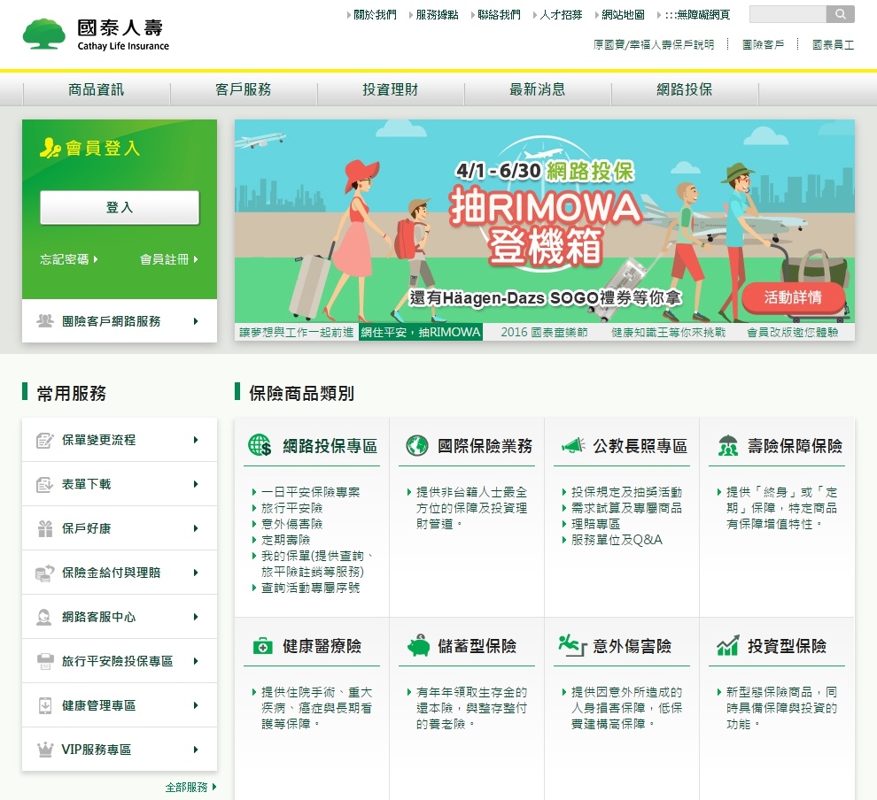877x800 pixels.
Task: Open the 投資理財 main menu
Action: (x=391, y=89)
